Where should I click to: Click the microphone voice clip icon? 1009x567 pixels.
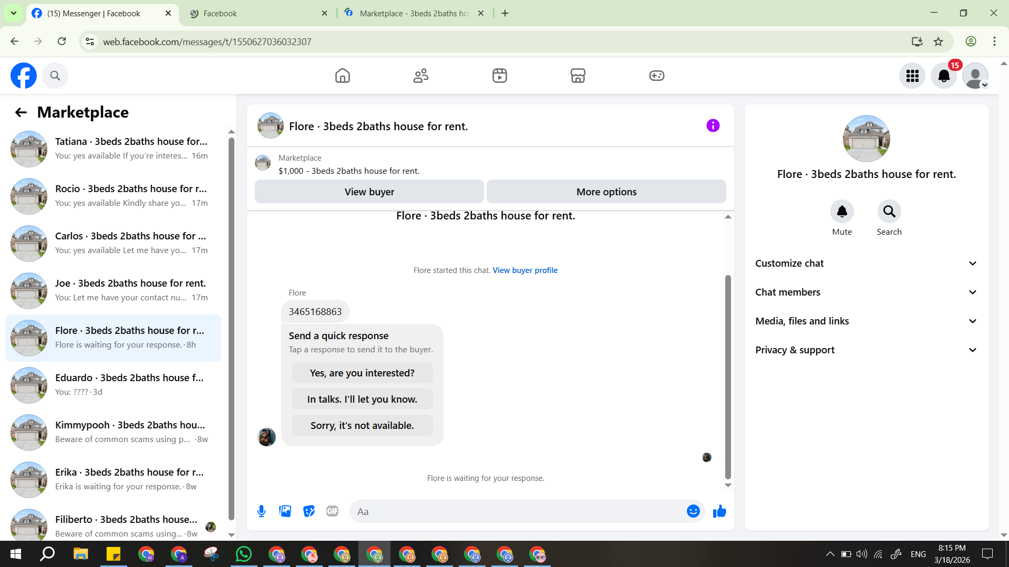261,511
